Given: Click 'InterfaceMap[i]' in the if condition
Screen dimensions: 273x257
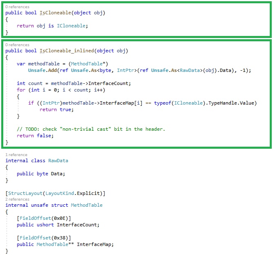Looking at the screenshot, I should click(121, 103).
